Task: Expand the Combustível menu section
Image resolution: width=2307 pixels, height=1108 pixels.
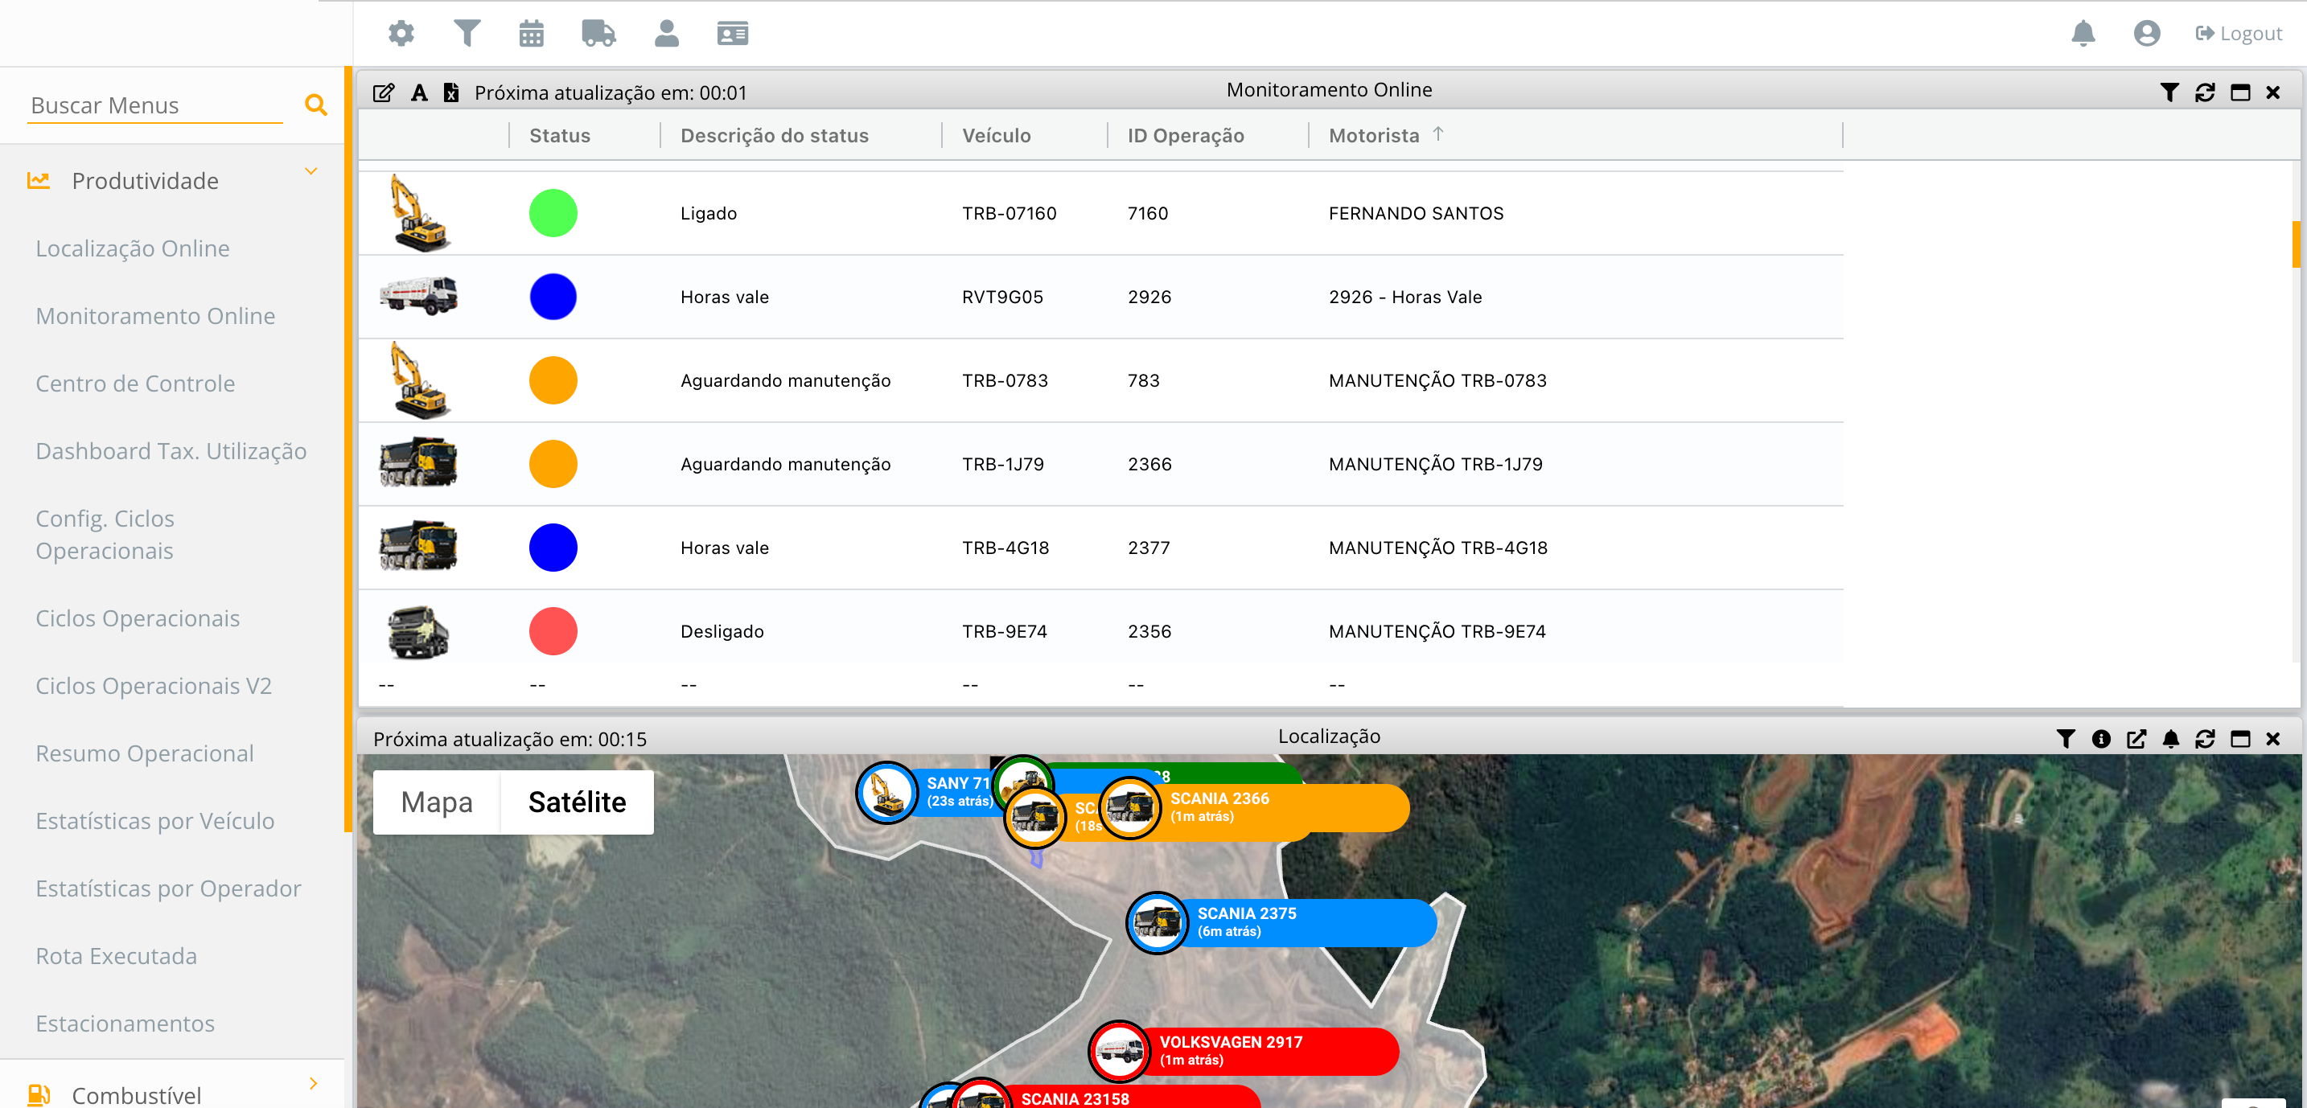Action: [313, 1083]
